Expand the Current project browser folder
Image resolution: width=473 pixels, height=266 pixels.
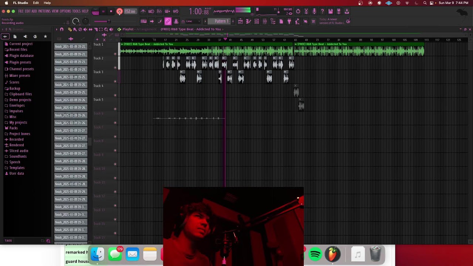pos(21,44)
